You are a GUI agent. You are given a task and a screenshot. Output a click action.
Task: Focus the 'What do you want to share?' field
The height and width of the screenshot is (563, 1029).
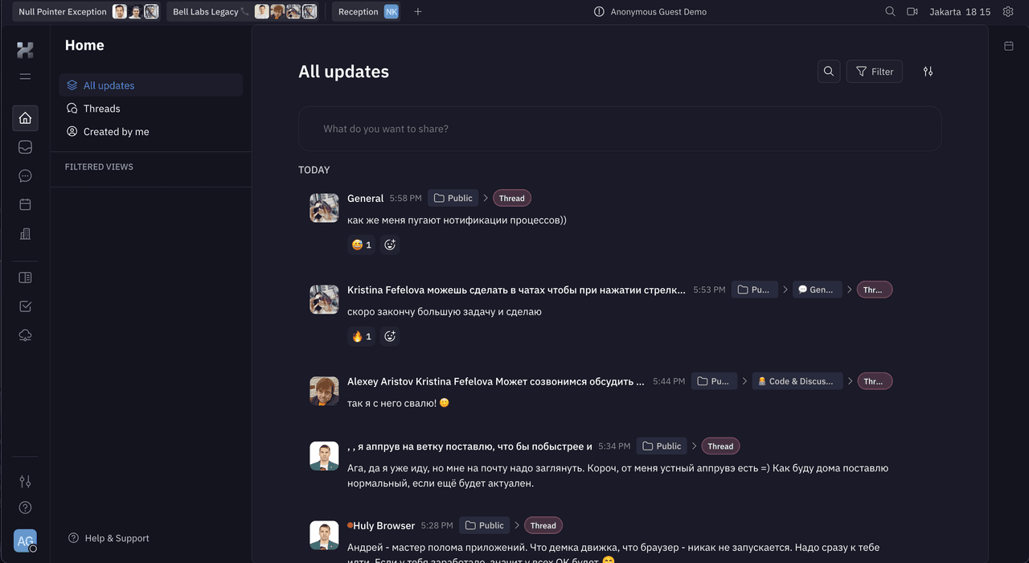pos(620,129)
